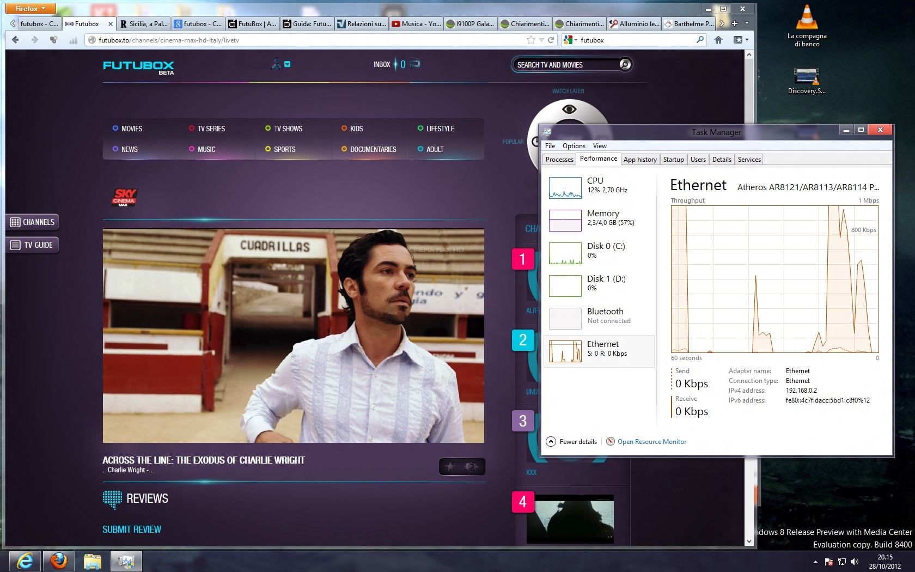Click the Firefox back arrow button

pyautogui.click(x=15, y=40)
